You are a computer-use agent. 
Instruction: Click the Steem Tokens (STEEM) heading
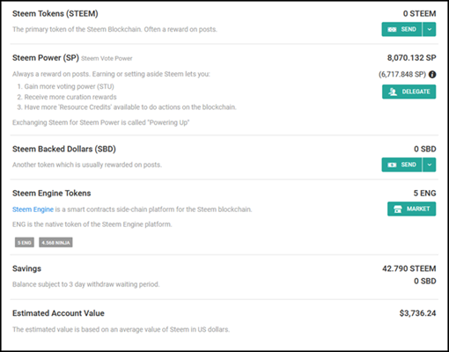click(x=55, y=13)
